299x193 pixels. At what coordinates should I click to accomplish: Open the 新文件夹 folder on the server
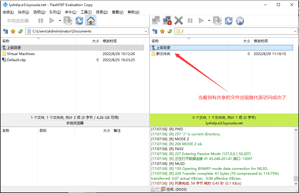[163, 54]
